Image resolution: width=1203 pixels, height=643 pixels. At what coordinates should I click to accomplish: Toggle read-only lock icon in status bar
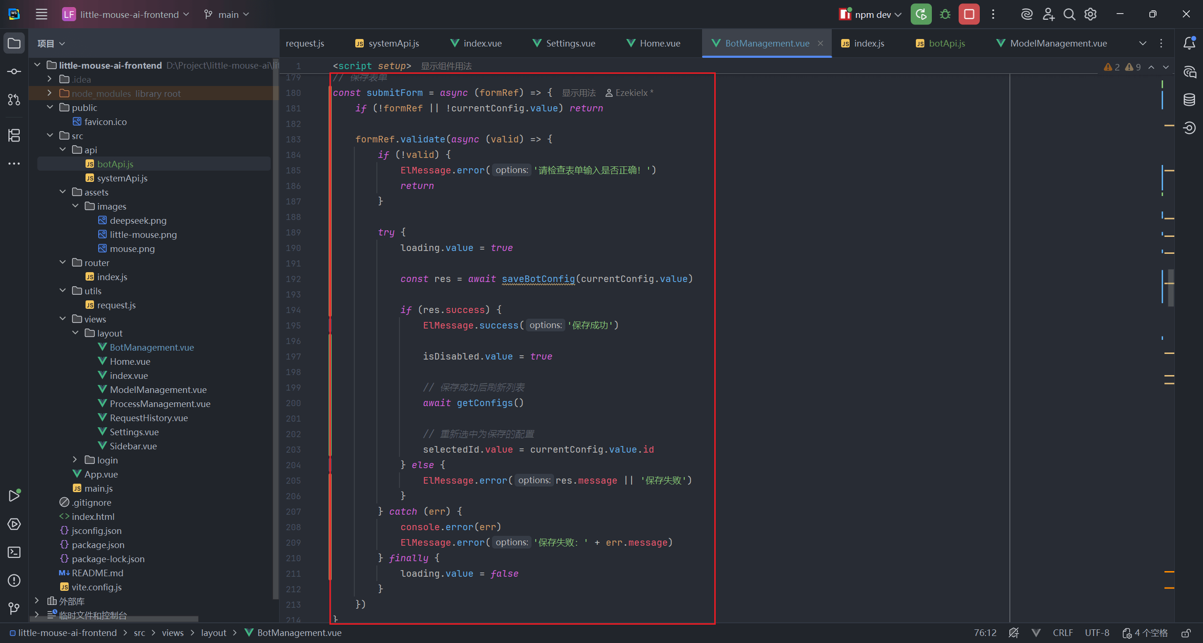coord(1186,633)
